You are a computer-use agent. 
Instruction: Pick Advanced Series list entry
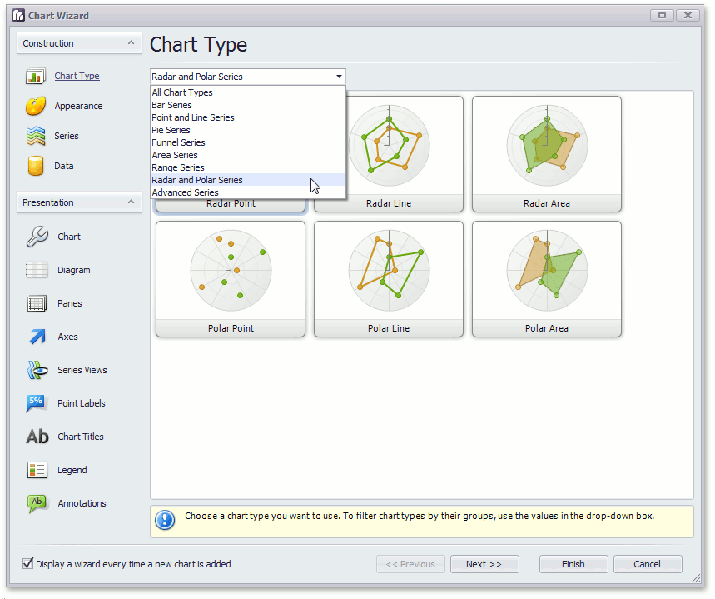(x=185, y=193)
